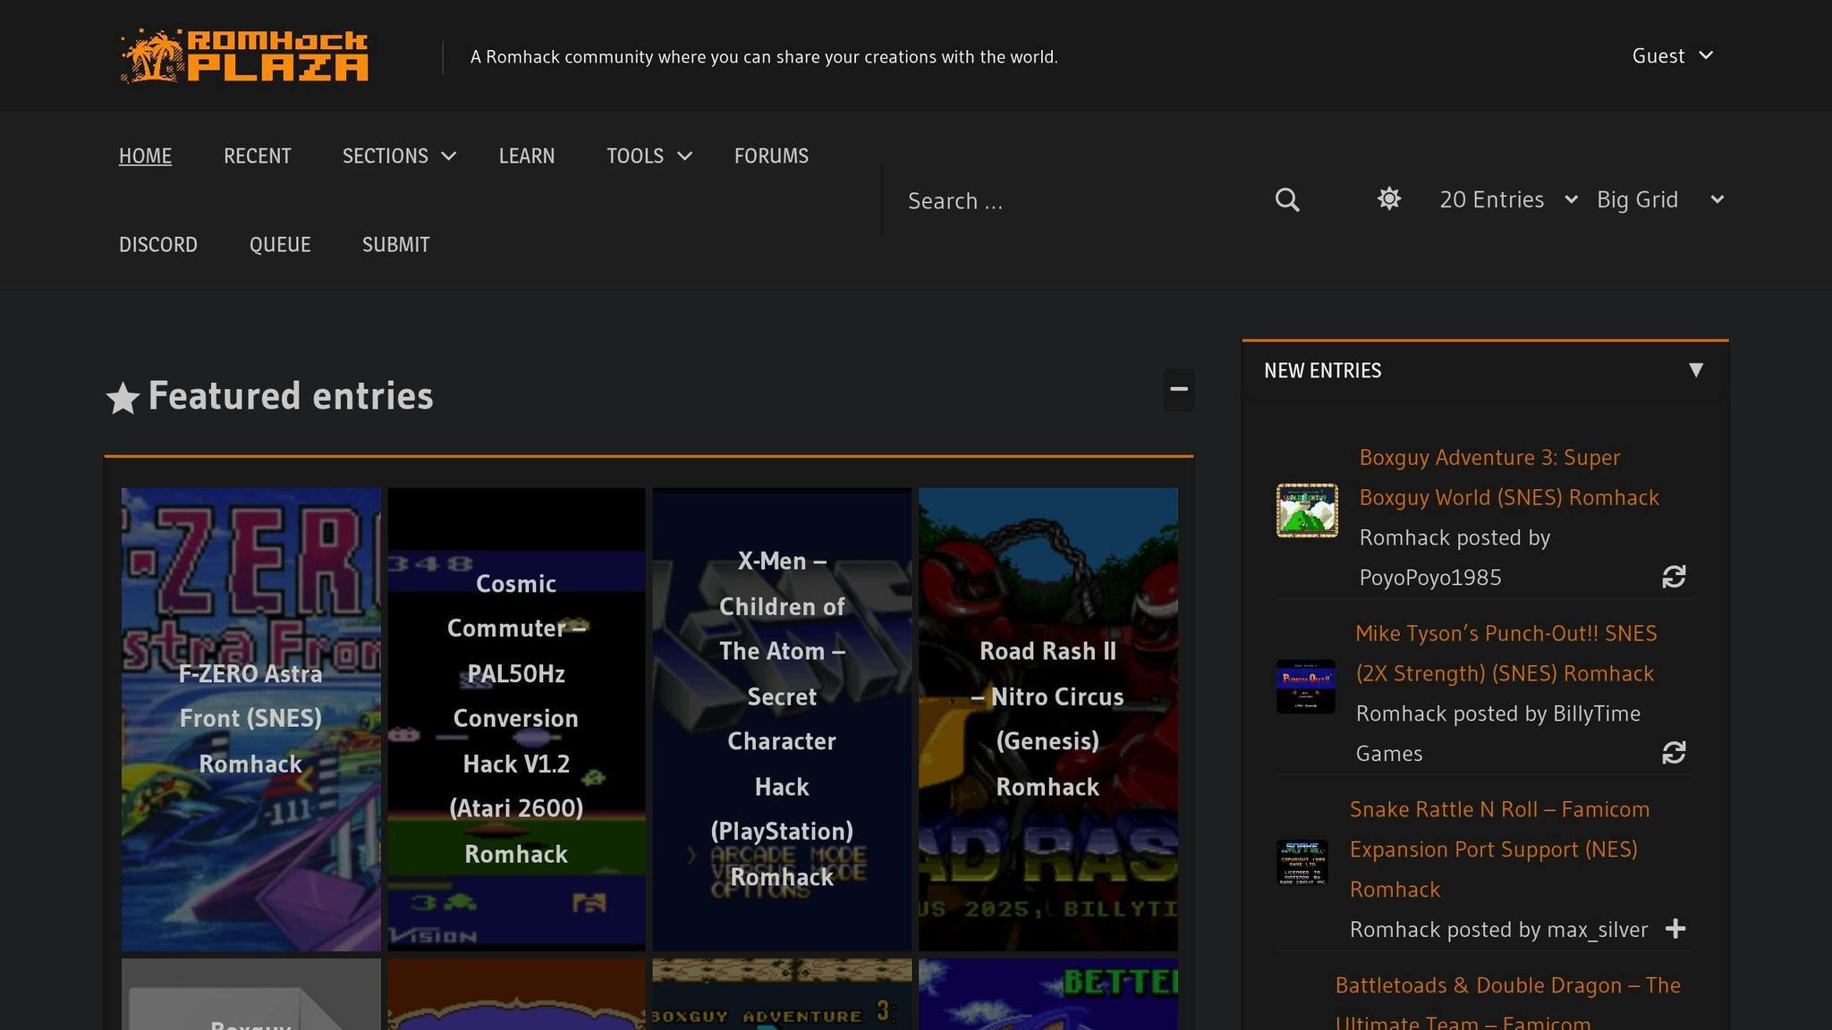Open the Submit menu item
This screenshot has height=1030, width=1832.
[x=396, y=245]
